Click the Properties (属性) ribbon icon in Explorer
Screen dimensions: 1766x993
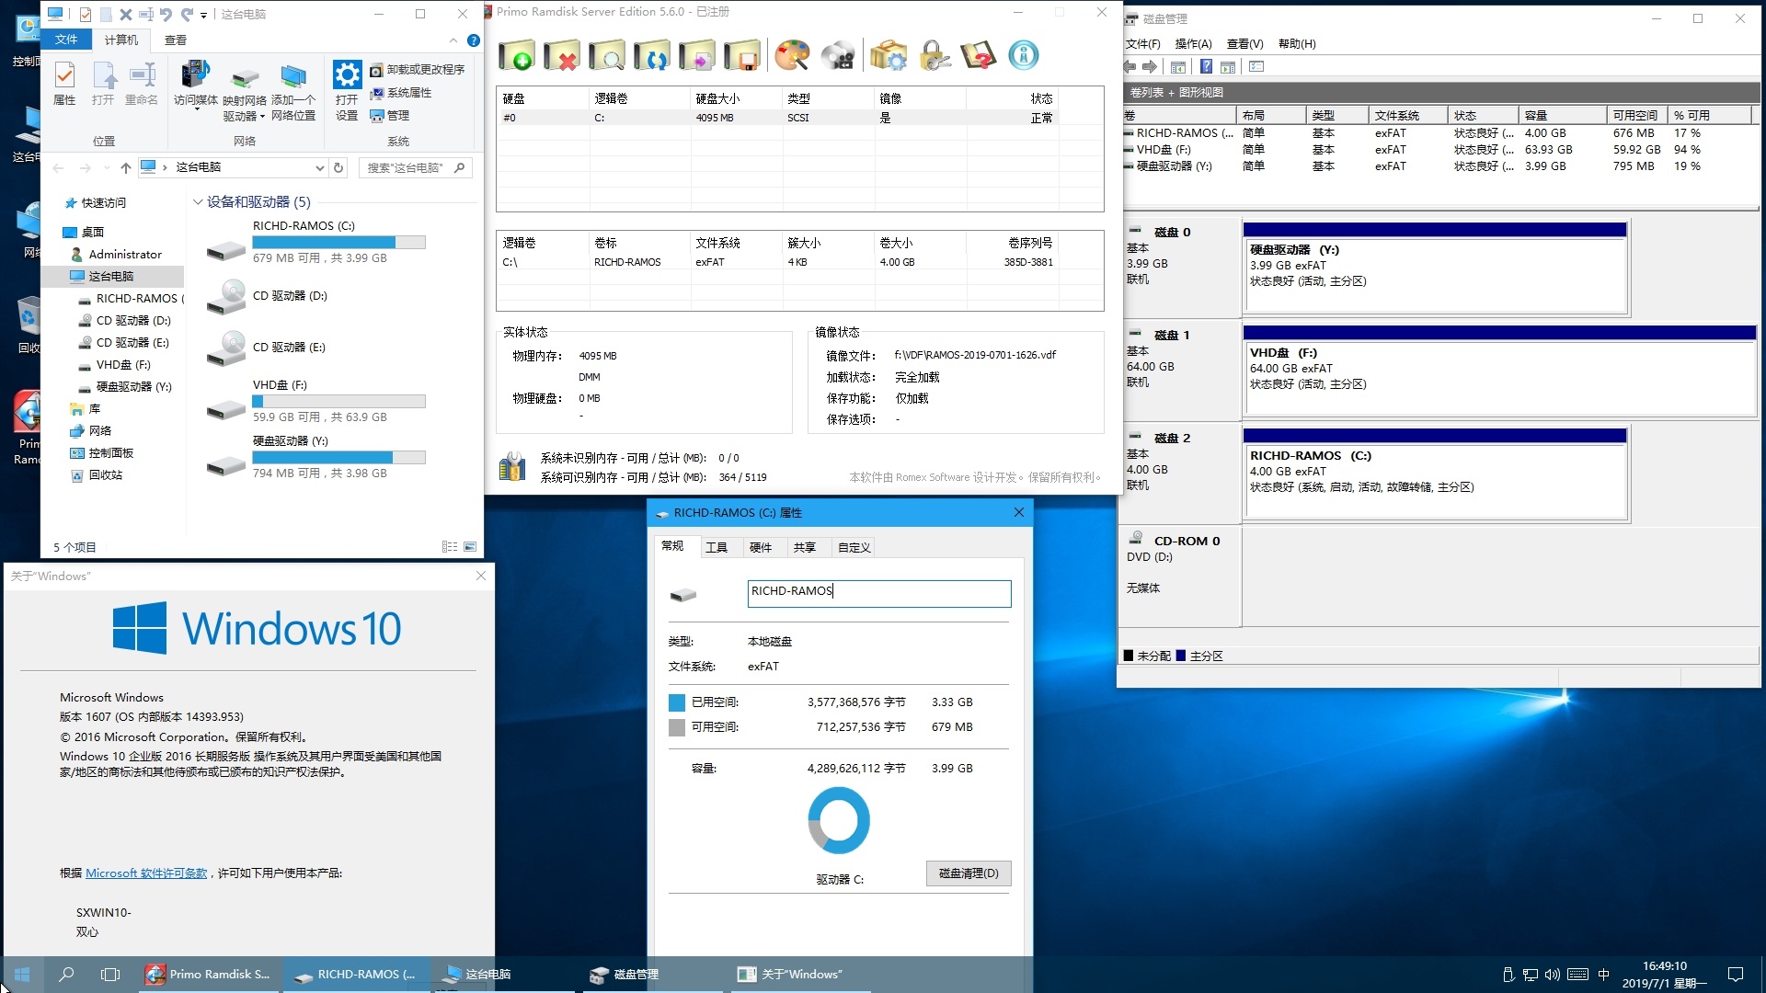[x=64, y=84]
